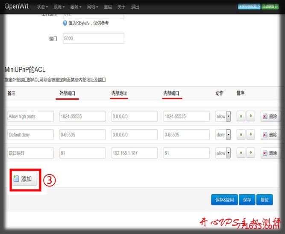Screen dimensions: 285x234
Task: Open the 服务 menu
Action: point(78,7)
